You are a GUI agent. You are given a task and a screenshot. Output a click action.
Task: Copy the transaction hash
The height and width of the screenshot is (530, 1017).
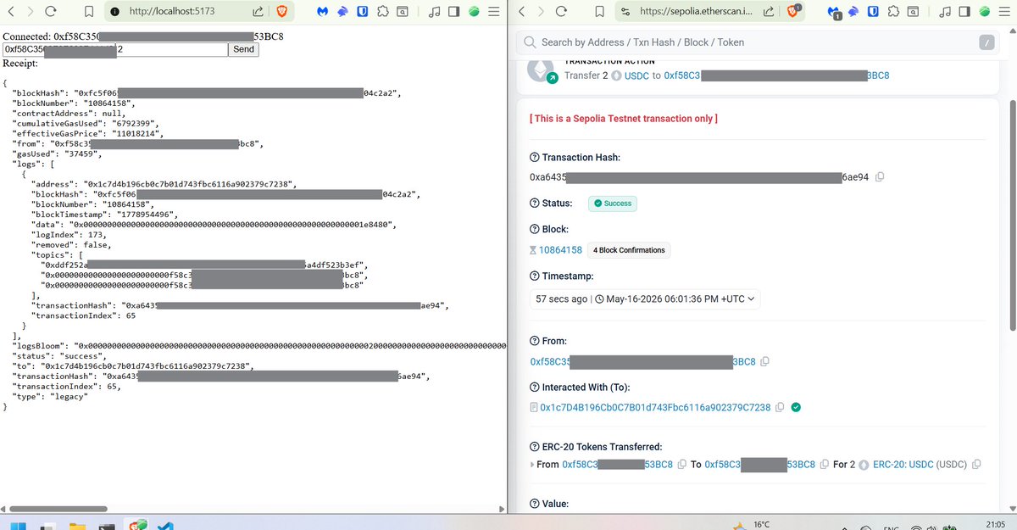coord(880,177)
